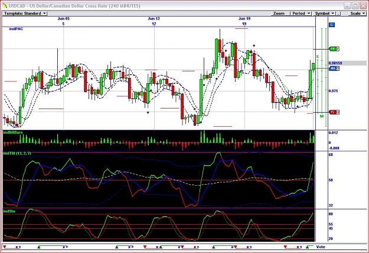Select the Jun 19 date marker
369x253 pixels.
244,18
